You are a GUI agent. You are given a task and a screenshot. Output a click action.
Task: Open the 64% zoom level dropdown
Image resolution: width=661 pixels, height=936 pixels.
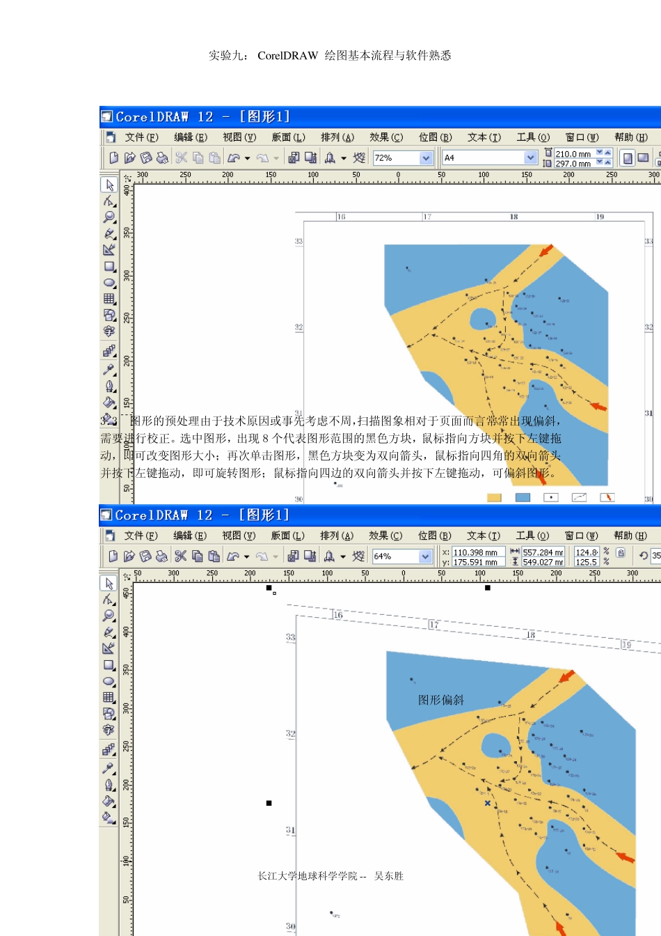pyautogui.click(x=425, y=556)
